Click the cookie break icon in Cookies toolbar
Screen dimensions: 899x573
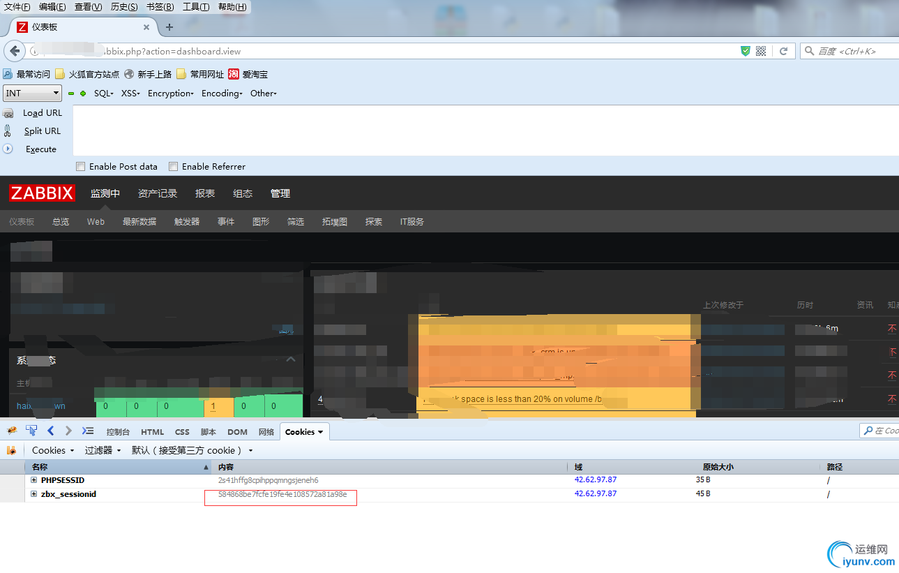(11, 450)
